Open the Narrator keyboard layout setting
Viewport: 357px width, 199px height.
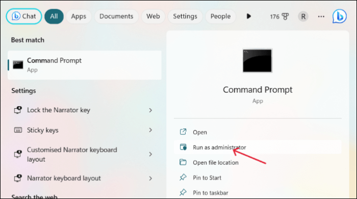tap(85, 178)
